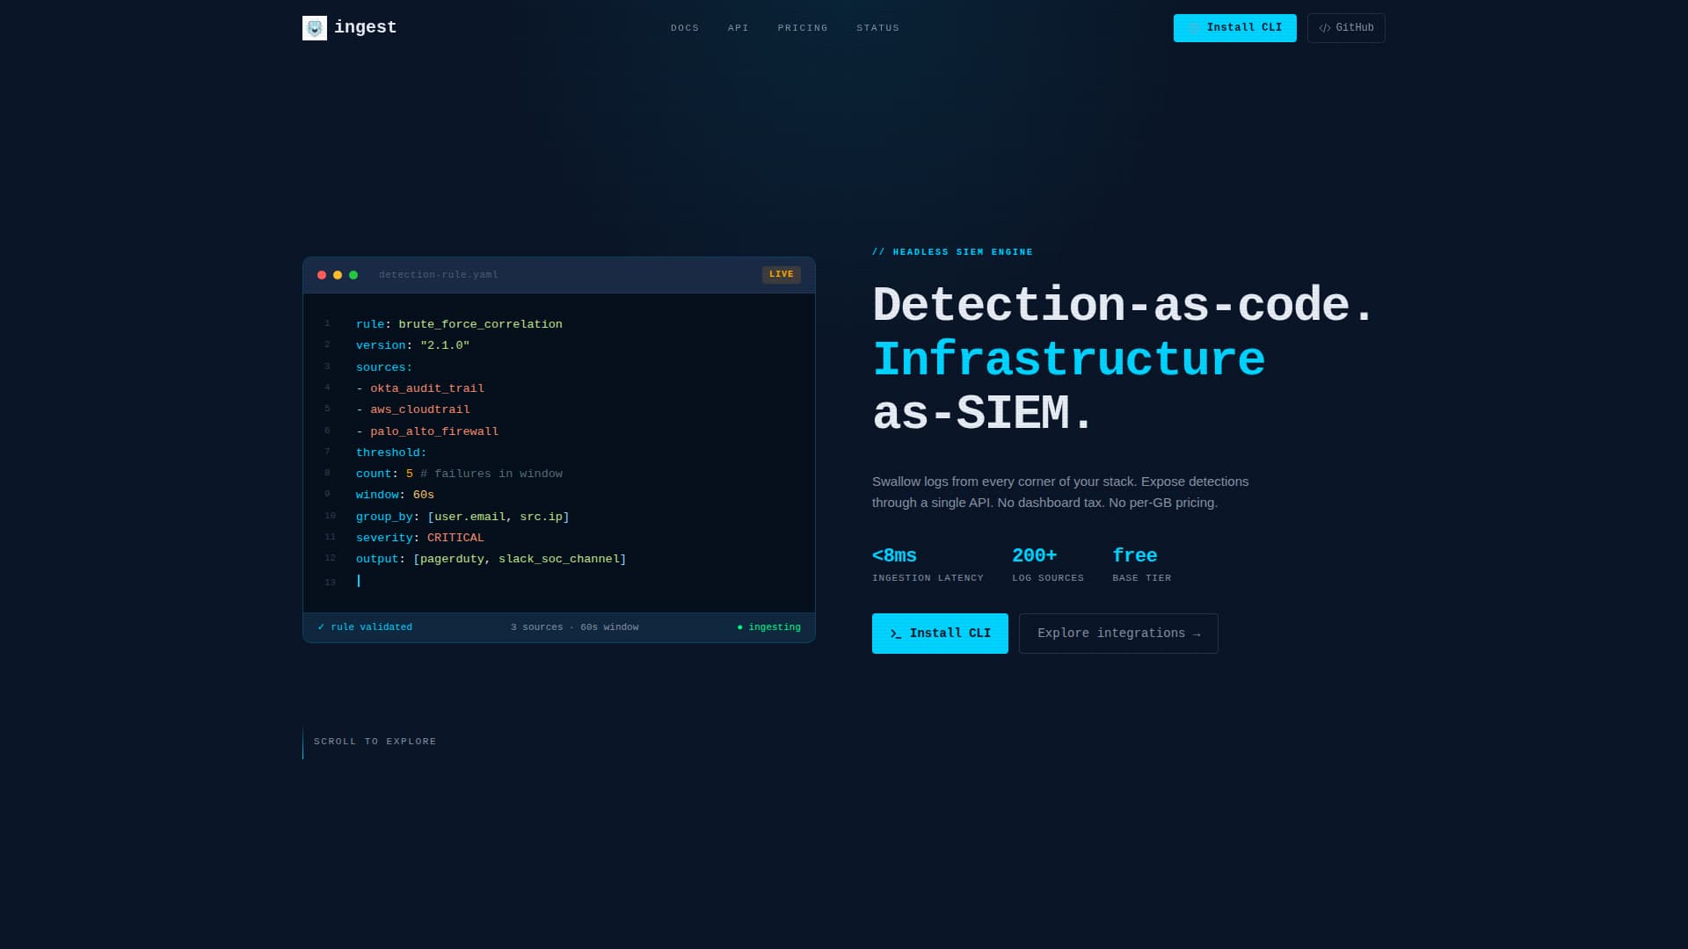Click the version "2.1.0" line
Image resolution: width=1688 pixels, height=949 pixels.
pos(412,345)
